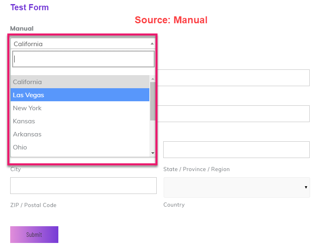Screen dimensions: 315x245
Task: Select Ohio from the dropdown options
Action: click(80, 147)
